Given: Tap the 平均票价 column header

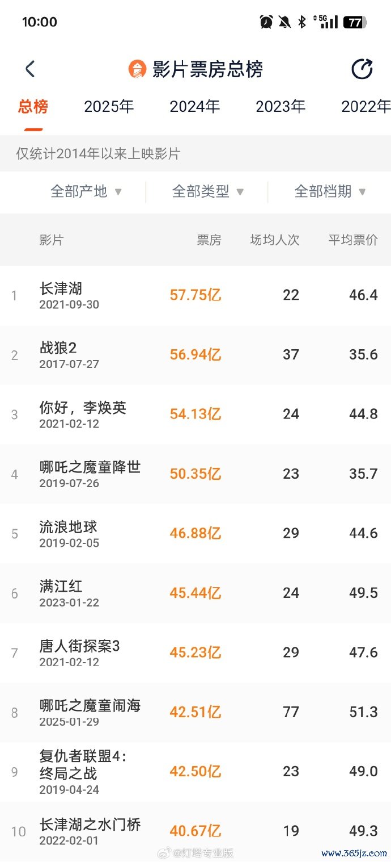Looking at the screenshot, I should click(x=353, y=240).
